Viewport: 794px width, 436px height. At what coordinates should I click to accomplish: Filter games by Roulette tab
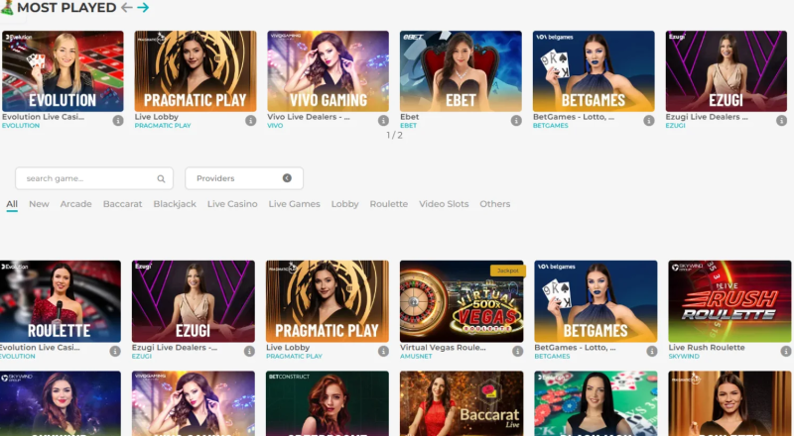389,204
